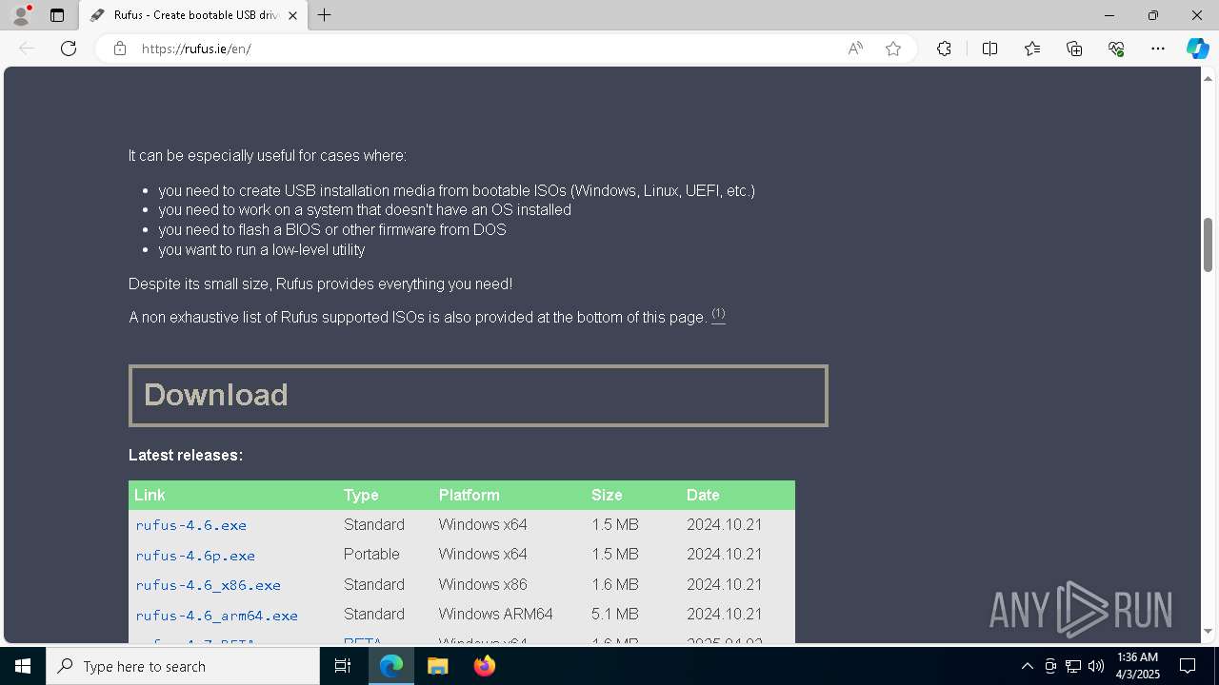Open Browser essentials icon
The image size is (1219, 685).
click(x=1116, y=49)
